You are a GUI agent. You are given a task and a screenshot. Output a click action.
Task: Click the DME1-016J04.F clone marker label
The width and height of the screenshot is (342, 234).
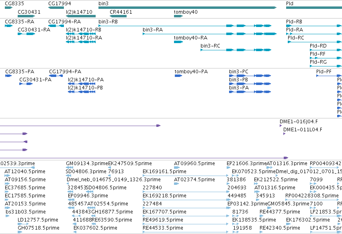click(x=299, y=122)
